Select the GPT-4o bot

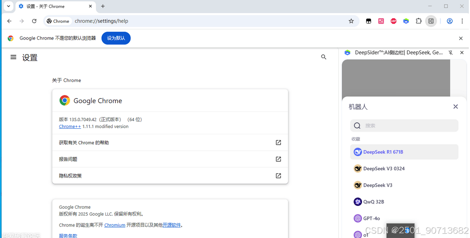tap(404, 218)
